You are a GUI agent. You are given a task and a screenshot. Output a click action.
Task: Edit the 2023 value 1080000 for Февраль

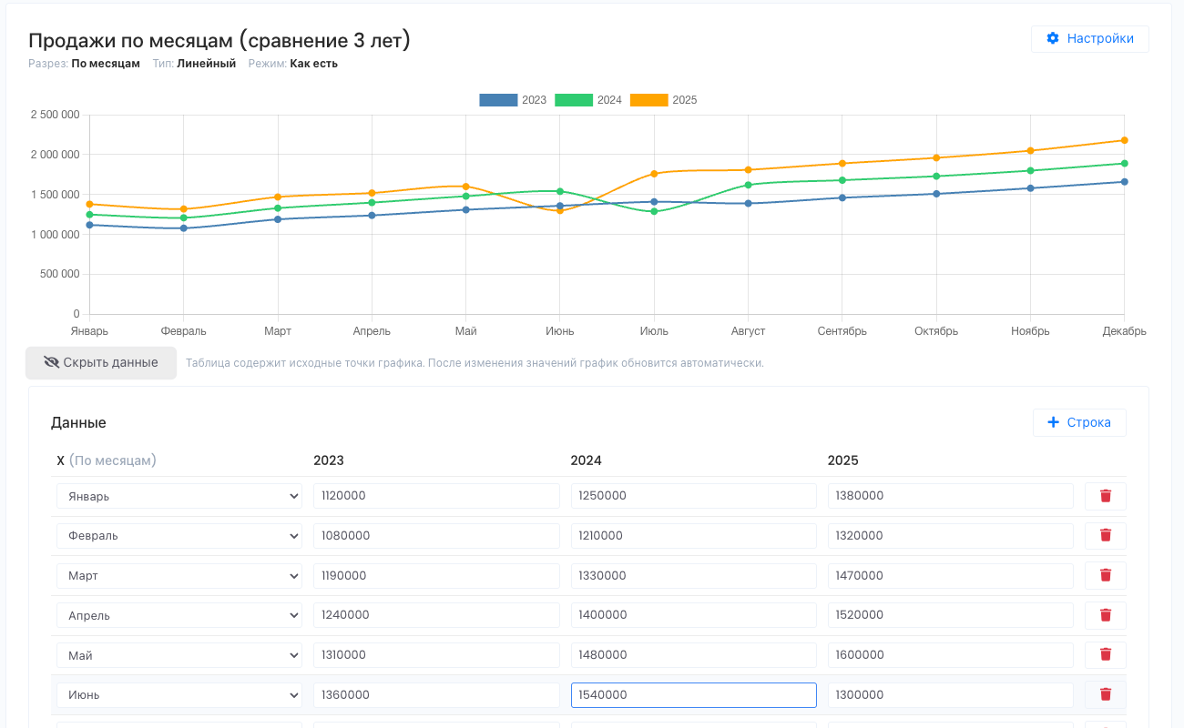(x=436, y=536)
